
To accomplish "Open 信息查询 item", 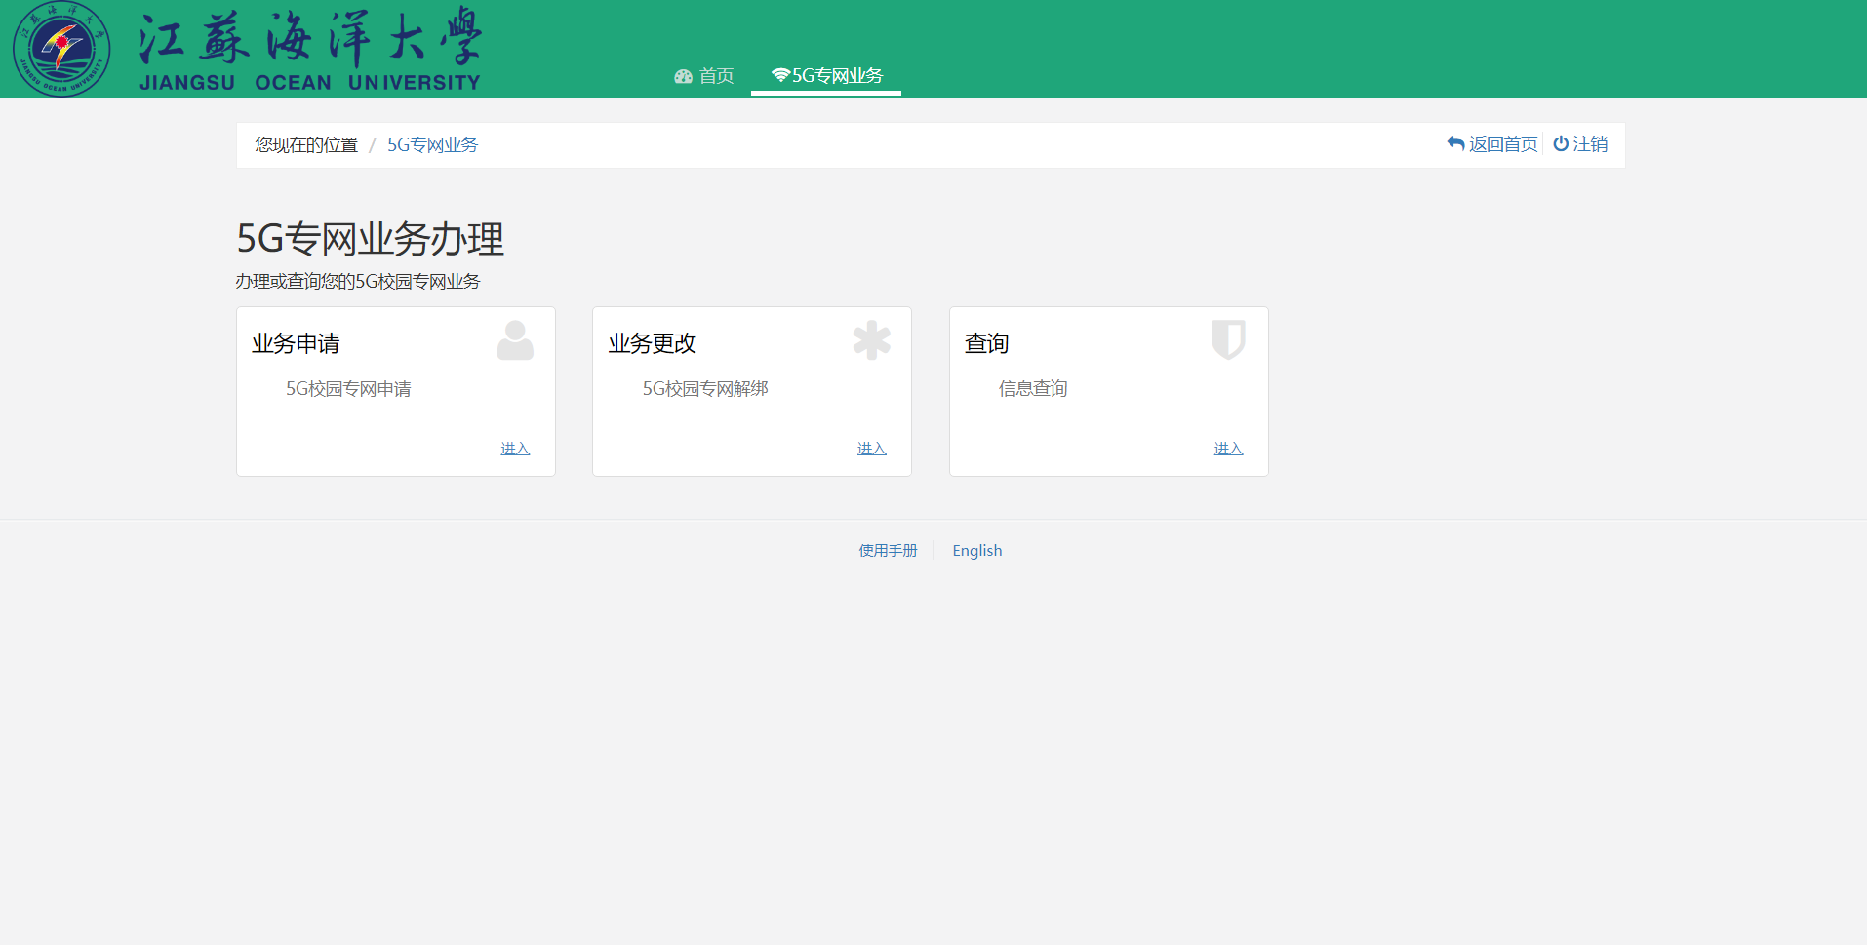I will click(1033, 389).
